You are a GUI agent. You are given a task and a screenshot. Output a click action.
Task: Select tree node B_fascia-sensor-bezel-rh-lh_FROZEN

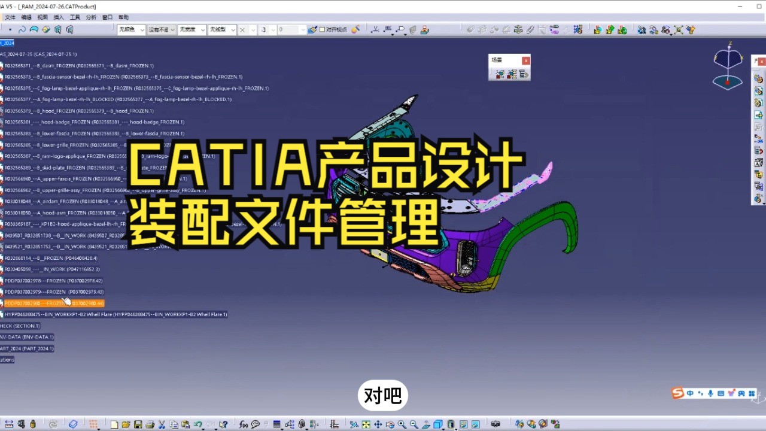pyautogui.click(x=123, y=77)
